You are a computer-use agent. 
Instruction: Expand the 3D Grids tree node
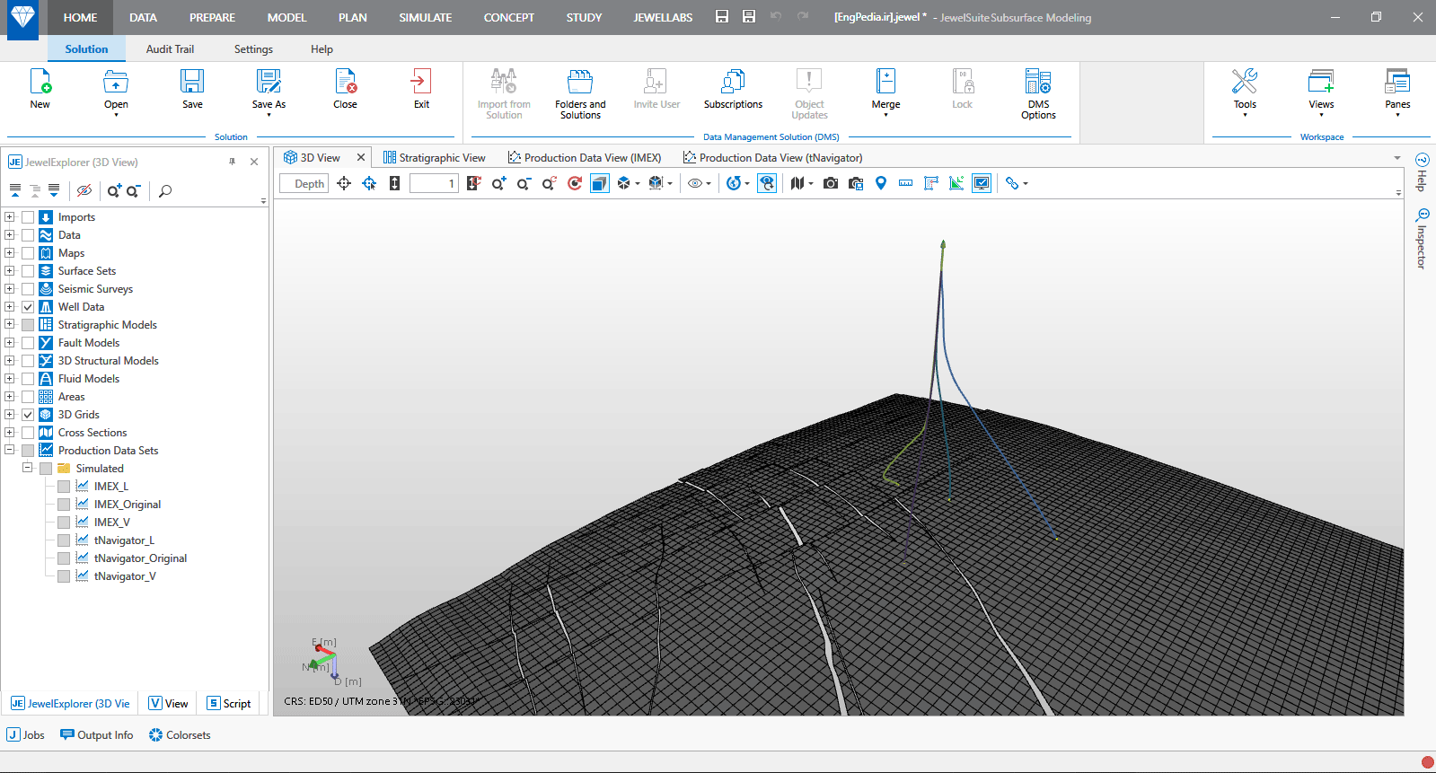coord(9,415)
